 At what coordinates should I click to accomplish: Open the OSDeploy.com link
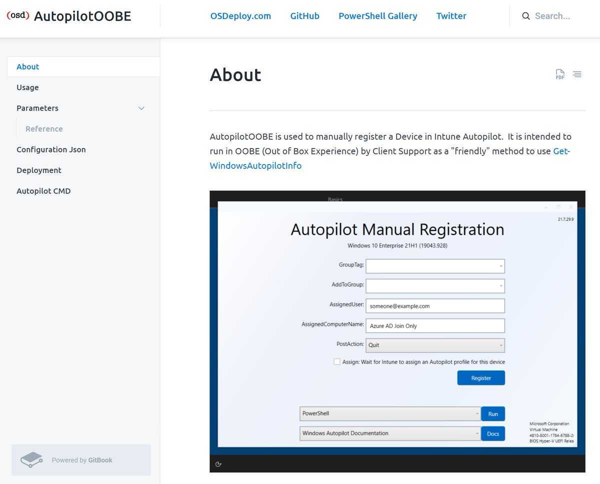click(240, 16)
